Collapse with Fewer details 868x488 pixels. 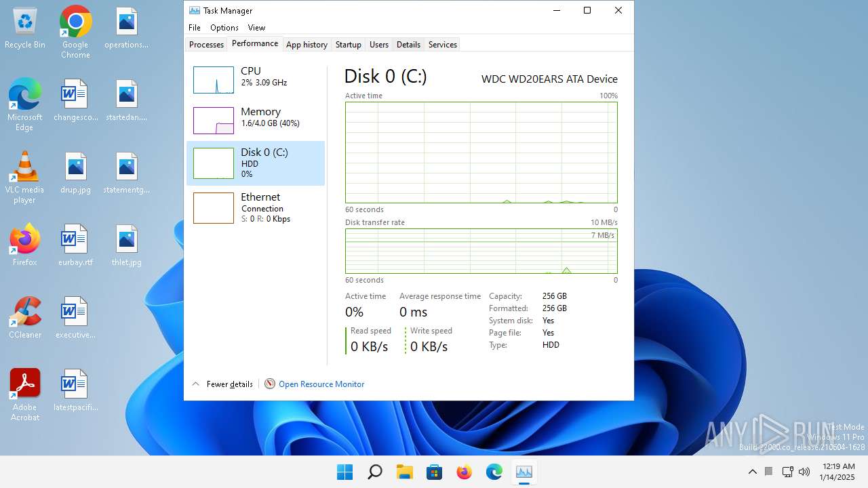click(222, 384)
